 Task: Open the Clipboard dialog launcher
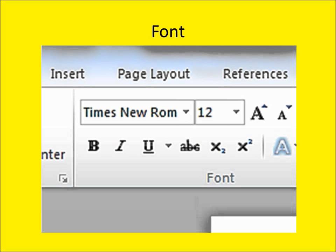click(x=63, y=179)
